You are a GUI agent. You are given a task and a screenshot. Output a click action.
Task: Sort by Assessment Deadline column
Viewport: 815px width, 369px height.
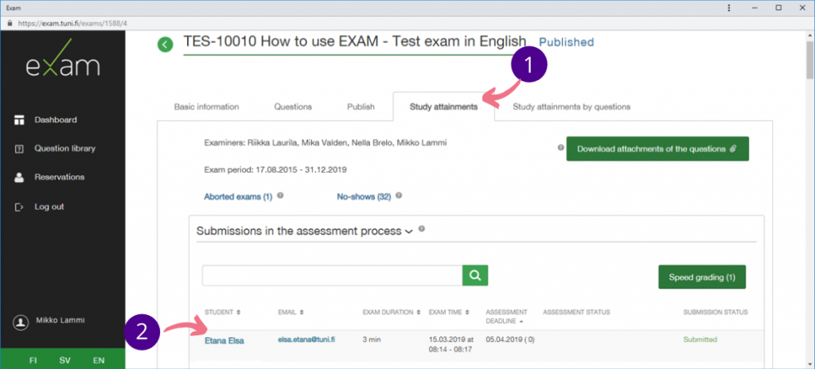click(x=505, y=316)
